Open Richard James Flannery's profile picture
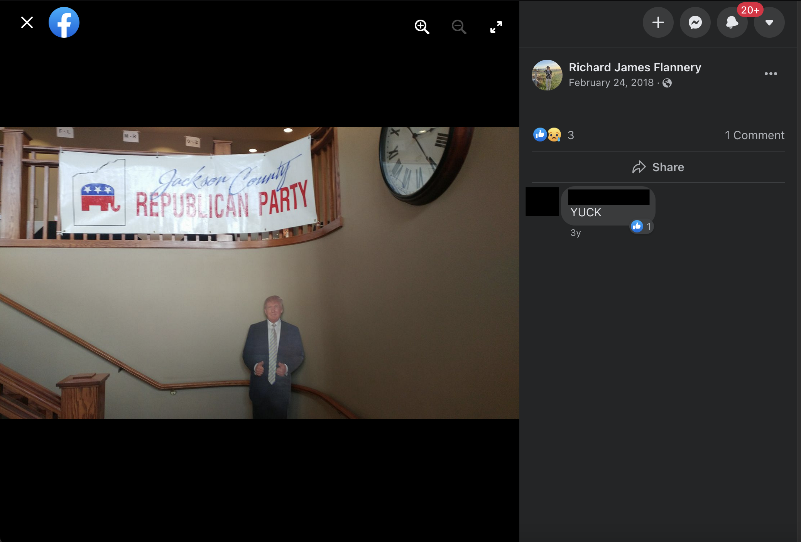This screenshot has height=542, width=801. (x=547, y=75)
